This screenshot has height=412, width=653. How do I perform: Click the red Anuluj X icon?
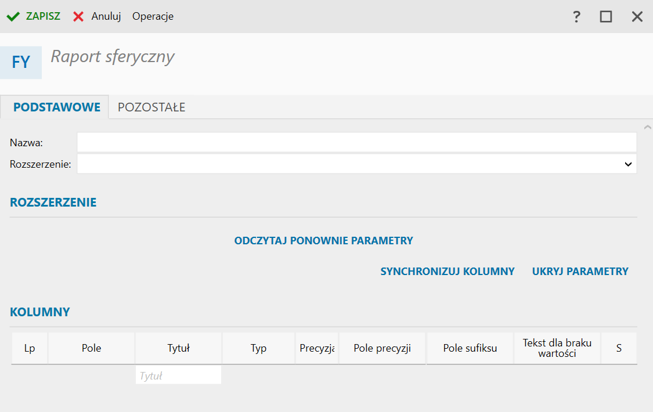click(78, 17)
